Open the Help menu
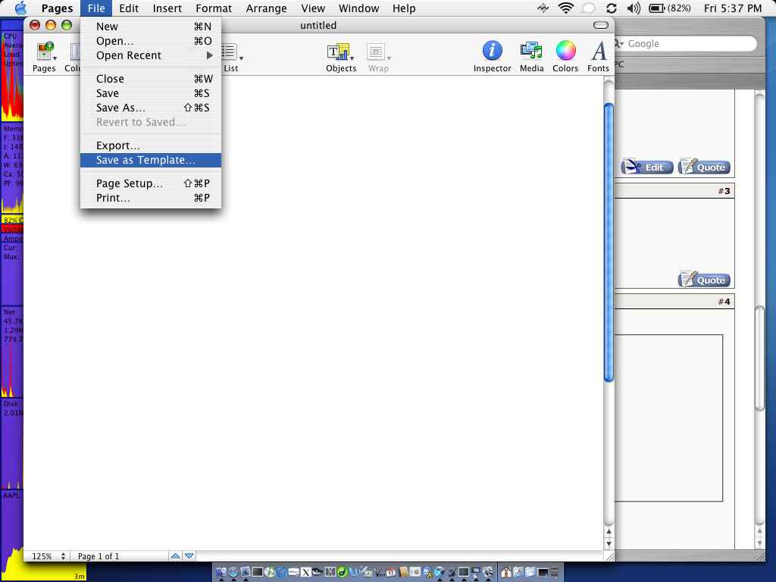The width and height of the screenshot is (776, 582). [404, 8]
